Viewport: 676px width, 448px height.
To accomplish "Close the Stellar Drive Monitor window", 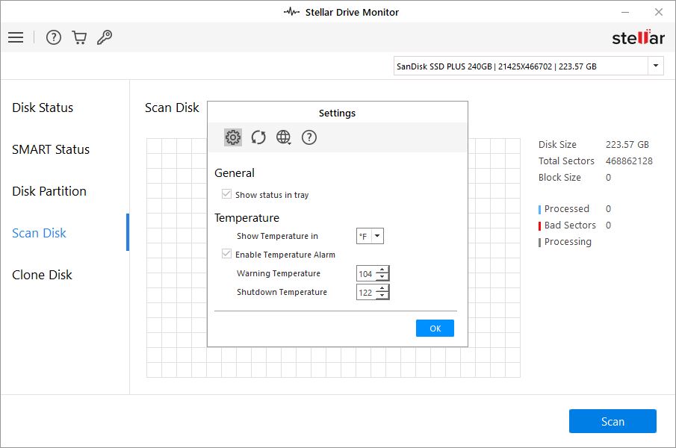I will (x=659, y=12).
